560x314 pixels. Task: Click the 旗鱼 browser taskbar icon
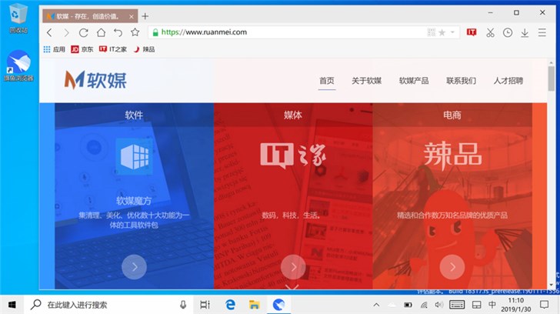[x=278, y=305]
